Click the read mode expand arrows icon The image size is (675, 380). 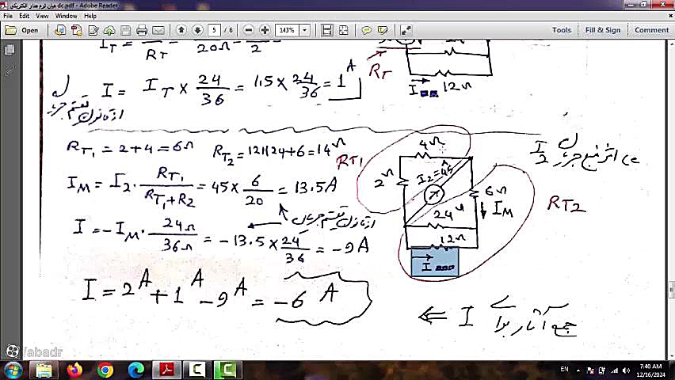click(x=406, y=30)
